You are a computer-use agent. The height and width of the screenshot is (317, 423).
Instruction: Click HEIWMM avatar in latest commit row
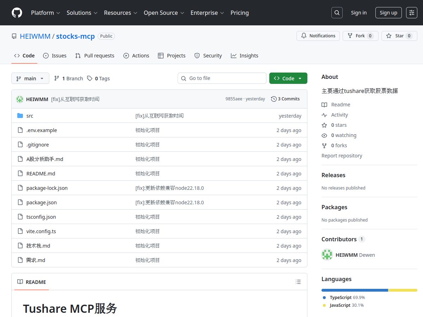pyautogui.click(x=20, y=99)
